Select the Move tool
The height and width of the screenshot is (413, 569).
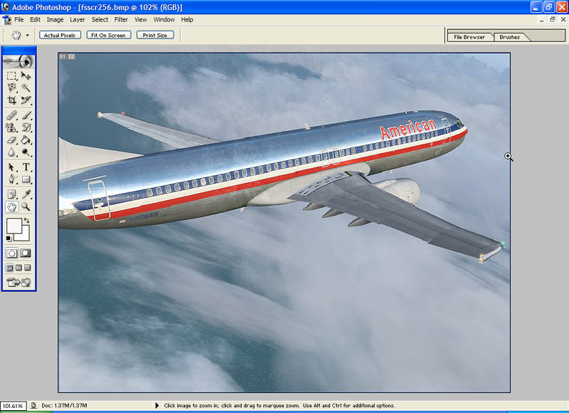coord(26,75)
